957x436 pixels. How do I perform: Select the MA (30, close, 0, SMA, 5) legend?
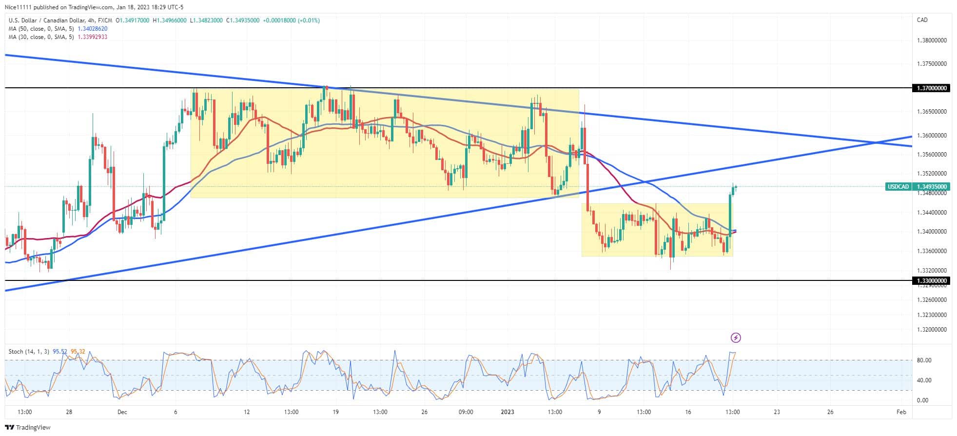click(x=41, y=37)
